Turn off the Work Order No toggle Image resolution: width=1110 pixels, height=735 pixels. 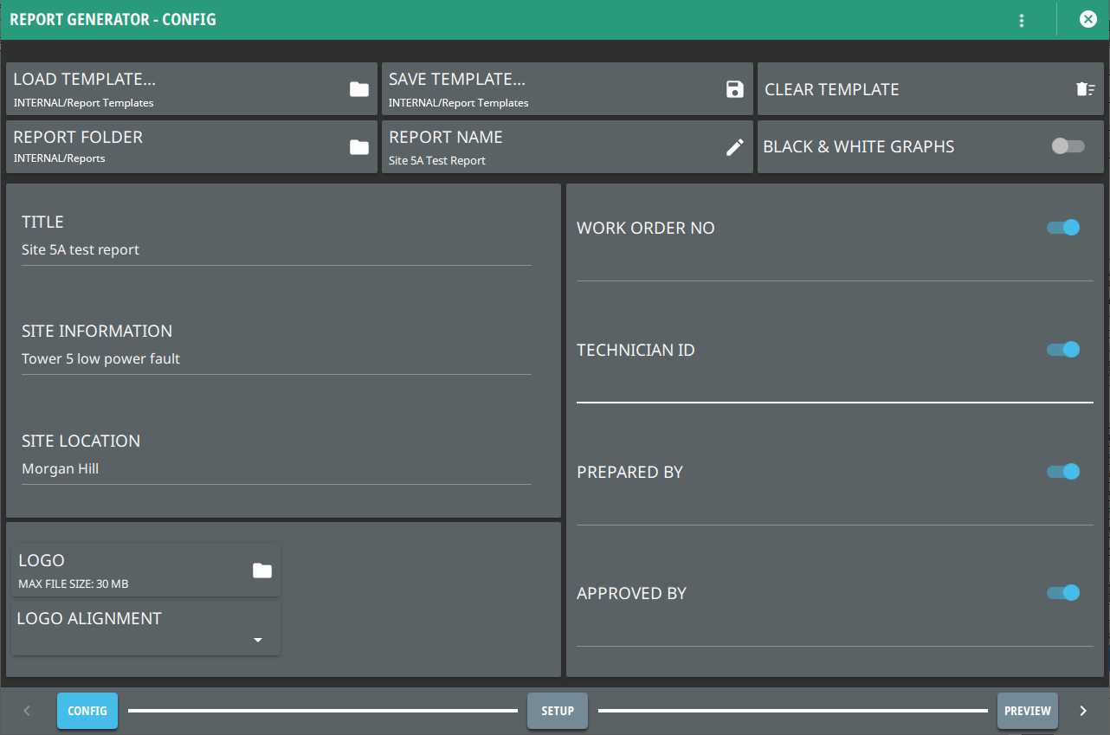(1063, 228)
